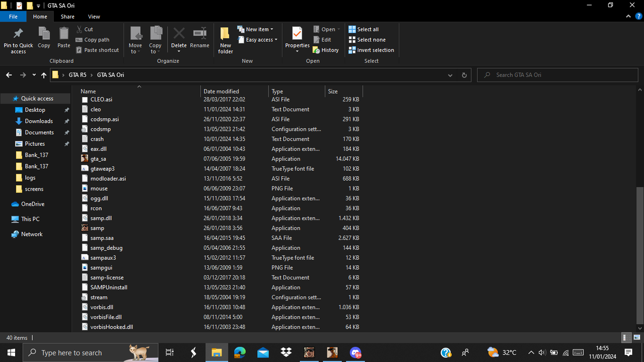Select the Home ribbon tab
Image resolution: width=644 pixels, height=362 pixels.
(40, 17)
